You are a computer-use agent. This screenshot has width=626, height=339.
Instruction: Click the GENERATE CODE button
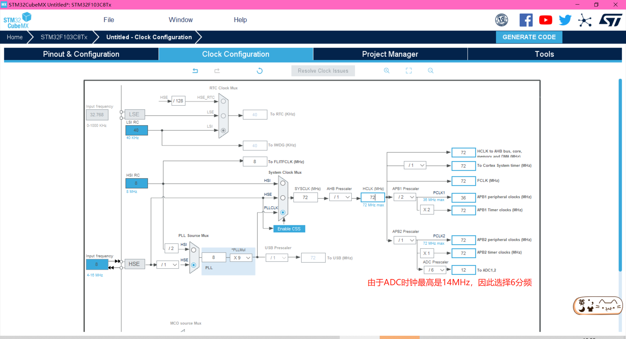pyautogui.click(x=529, y=37)
